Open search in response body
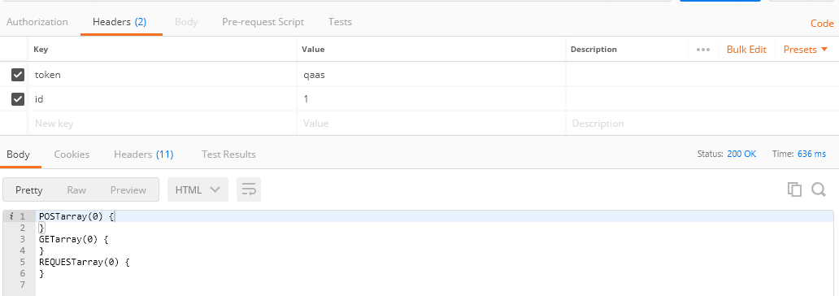The height and width of the screenshot is (296, 839). [x=819, y=189]
